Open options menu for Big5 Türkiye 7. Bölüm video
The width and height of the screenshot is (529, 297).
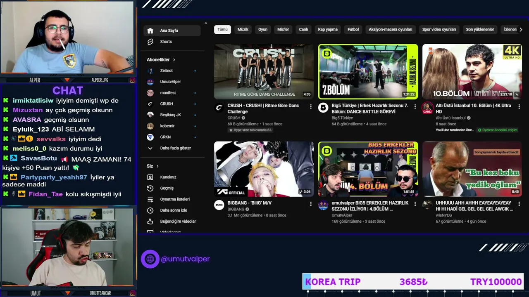coord(415,106)
